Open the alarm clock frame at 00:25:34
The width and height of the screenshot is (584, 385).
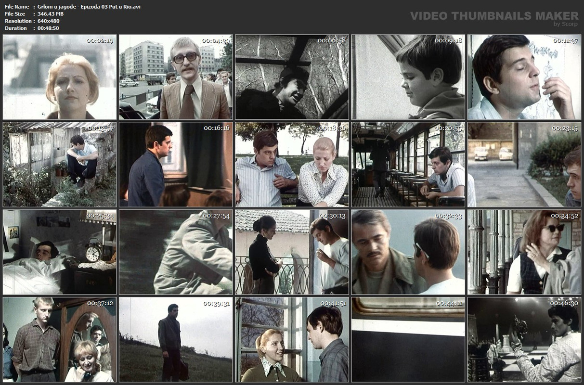coord(60,252)
